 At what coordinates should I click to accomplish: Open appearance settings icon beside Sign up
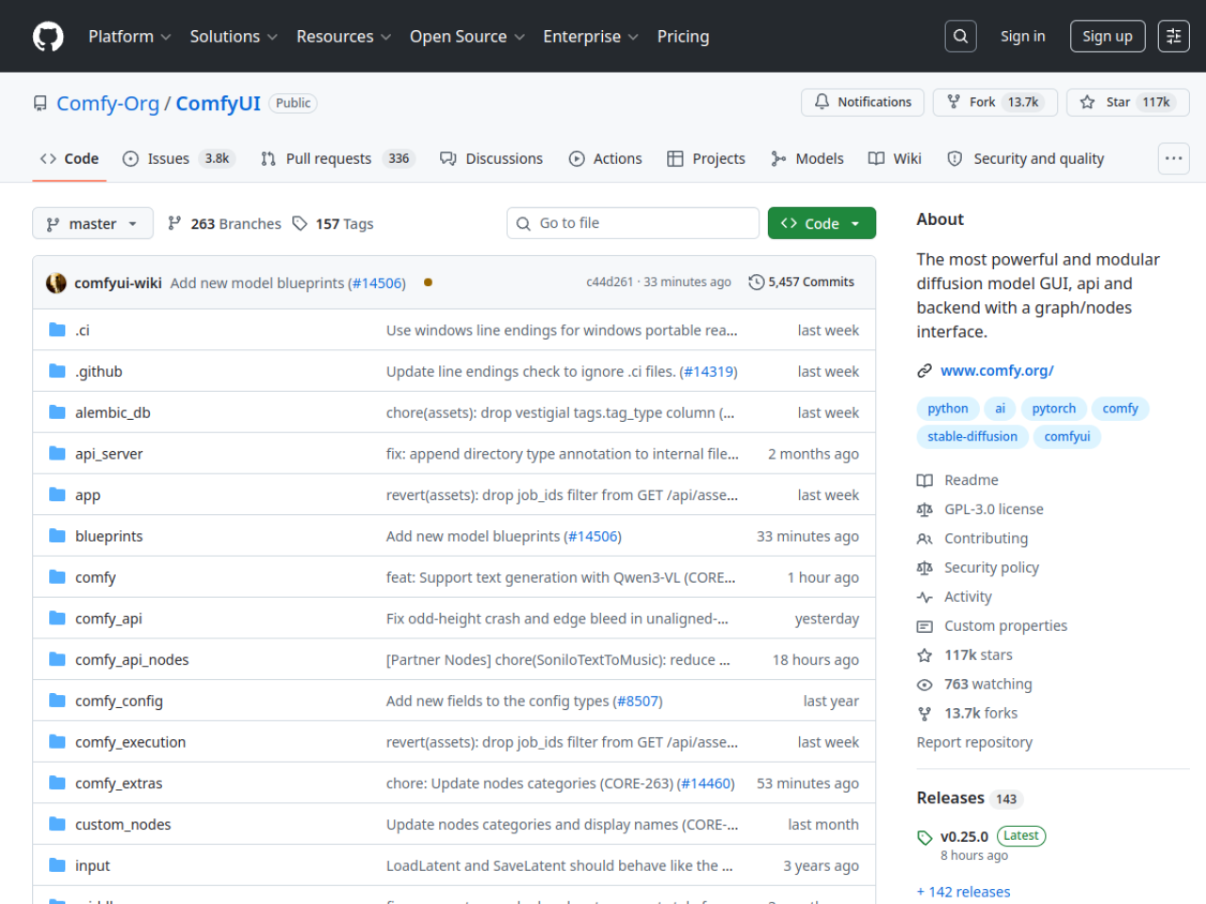point(1173,37)
